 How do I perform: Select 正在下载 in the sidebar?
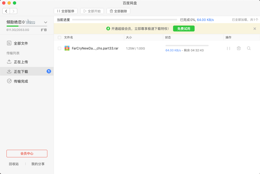(x=27, y=72)
